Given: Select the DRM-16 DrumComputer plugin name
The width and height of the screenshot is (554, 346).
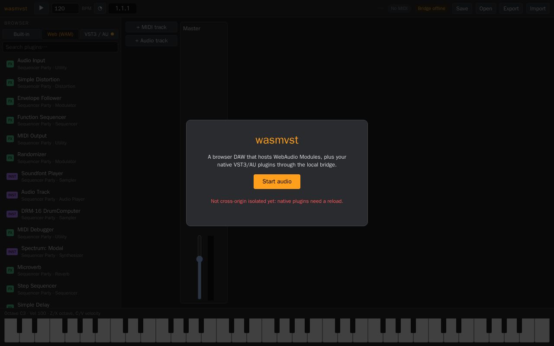Looking at the screenshot, I should pos(51,211).
